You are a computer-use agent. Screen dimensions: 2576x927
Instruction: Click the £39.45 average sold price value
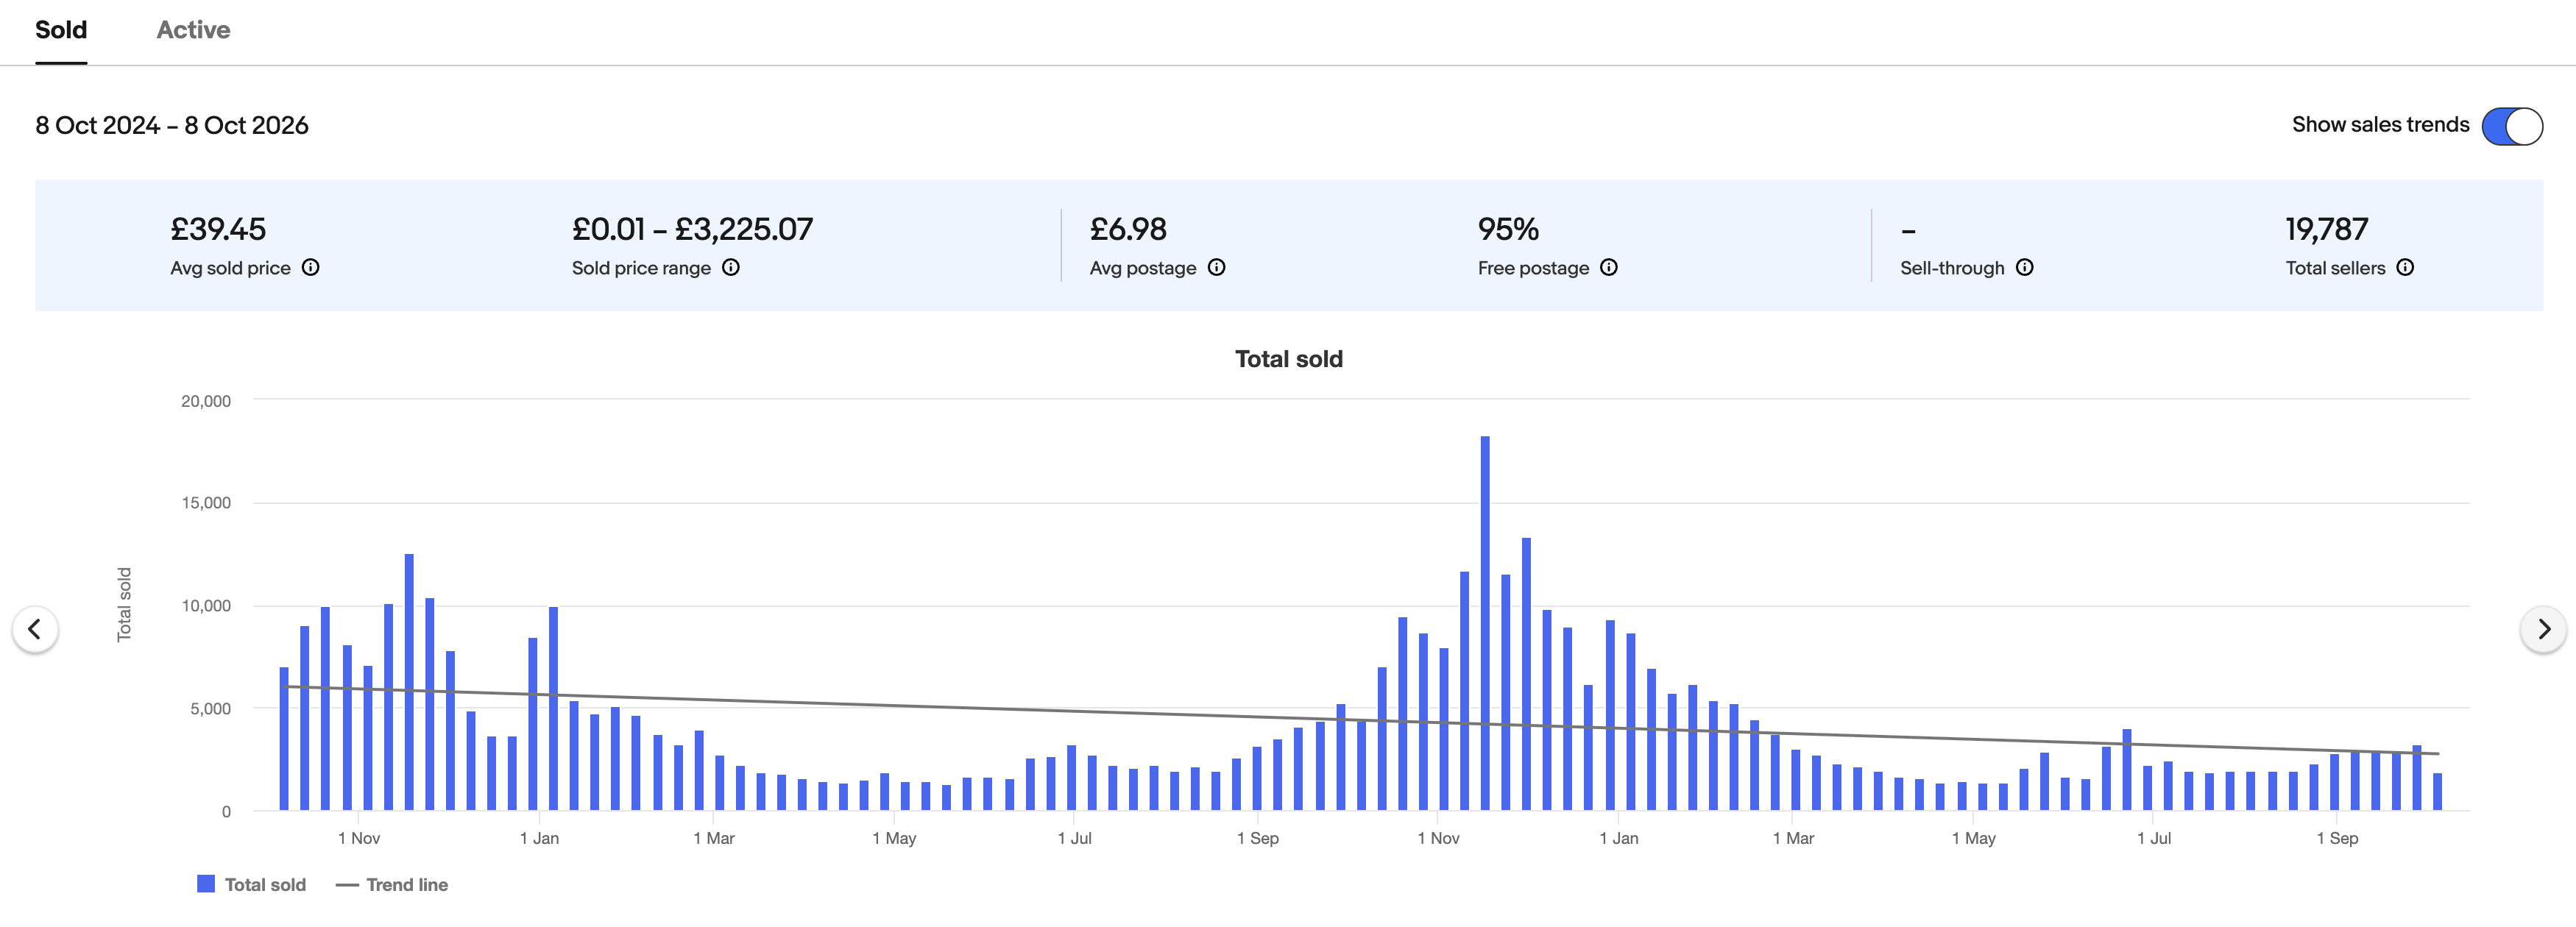pos(218,229)
